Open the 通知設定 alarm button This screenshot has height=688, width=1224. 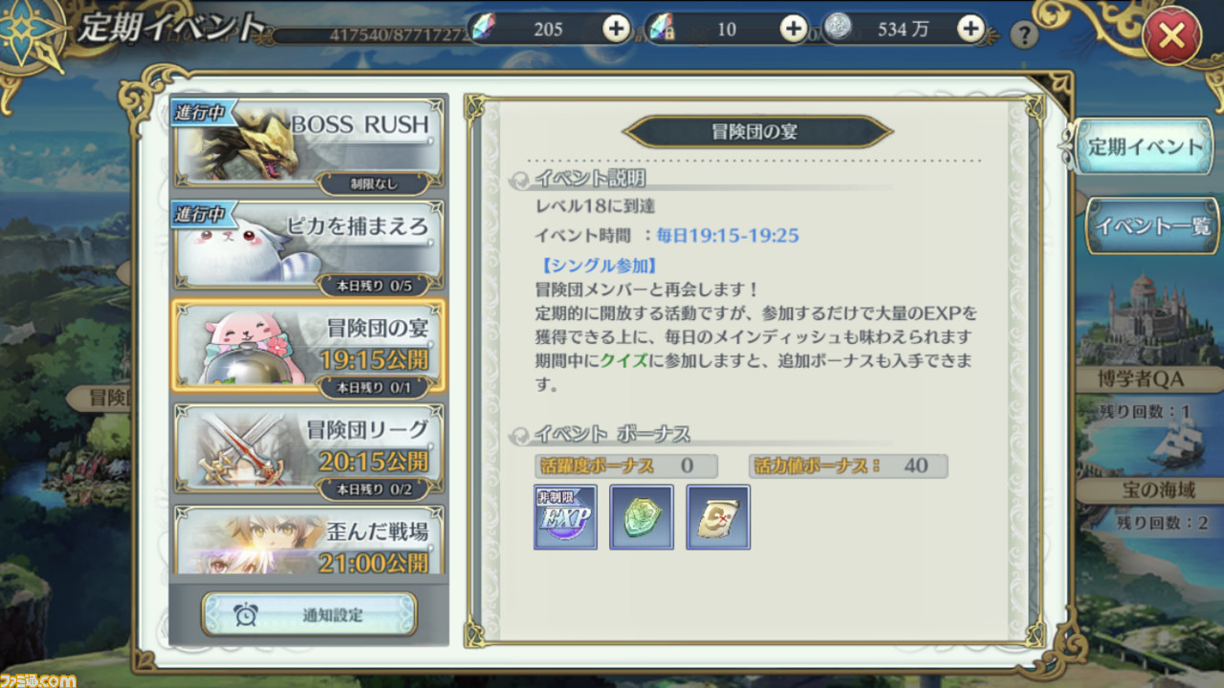click(x=309, y=614)
